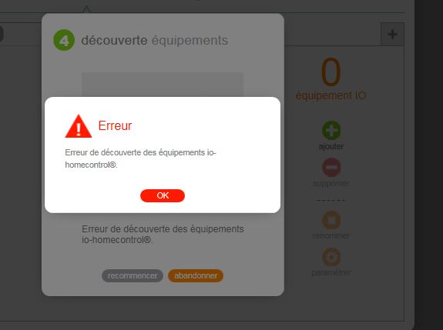Click the paramétrer gear icon
Image resolution: width=443 pixels, height=330 pixels.
[331, 257]
